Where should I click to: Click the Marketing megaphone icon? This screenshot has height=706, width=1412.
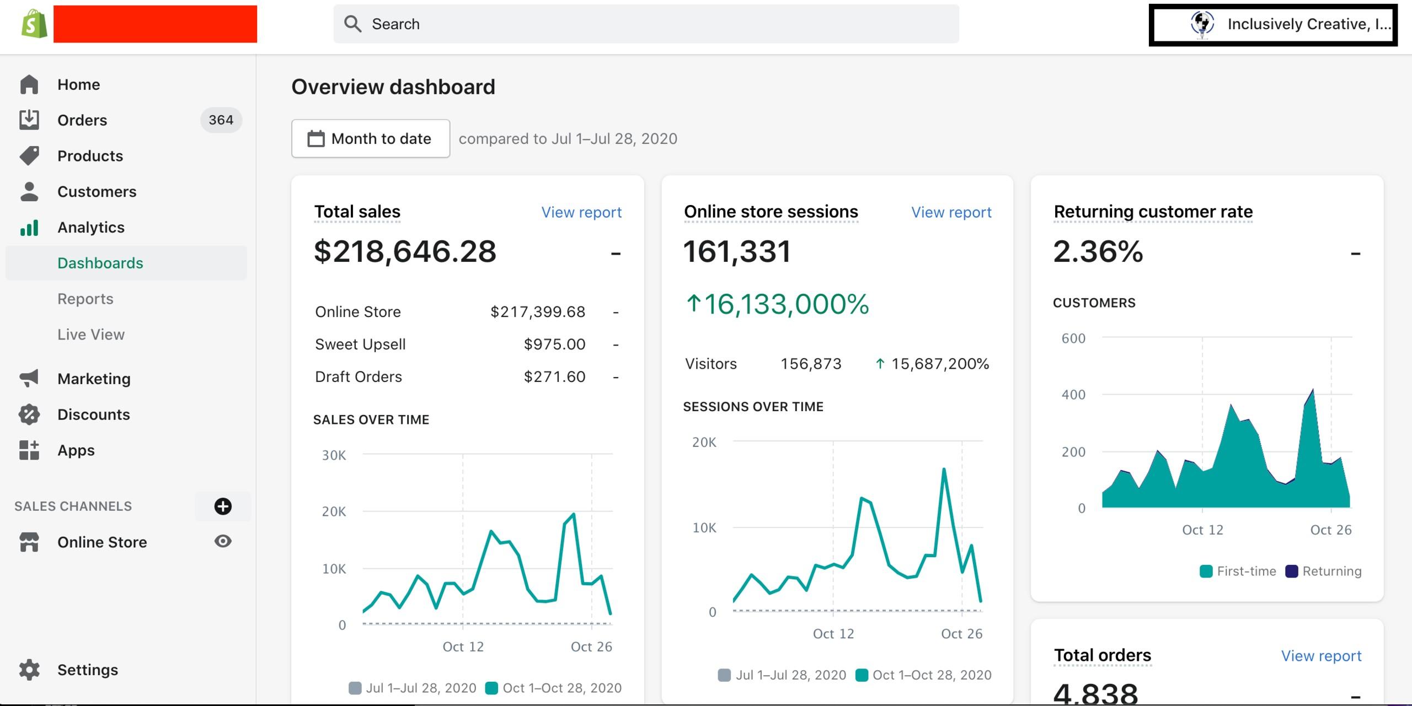point(29,379)
